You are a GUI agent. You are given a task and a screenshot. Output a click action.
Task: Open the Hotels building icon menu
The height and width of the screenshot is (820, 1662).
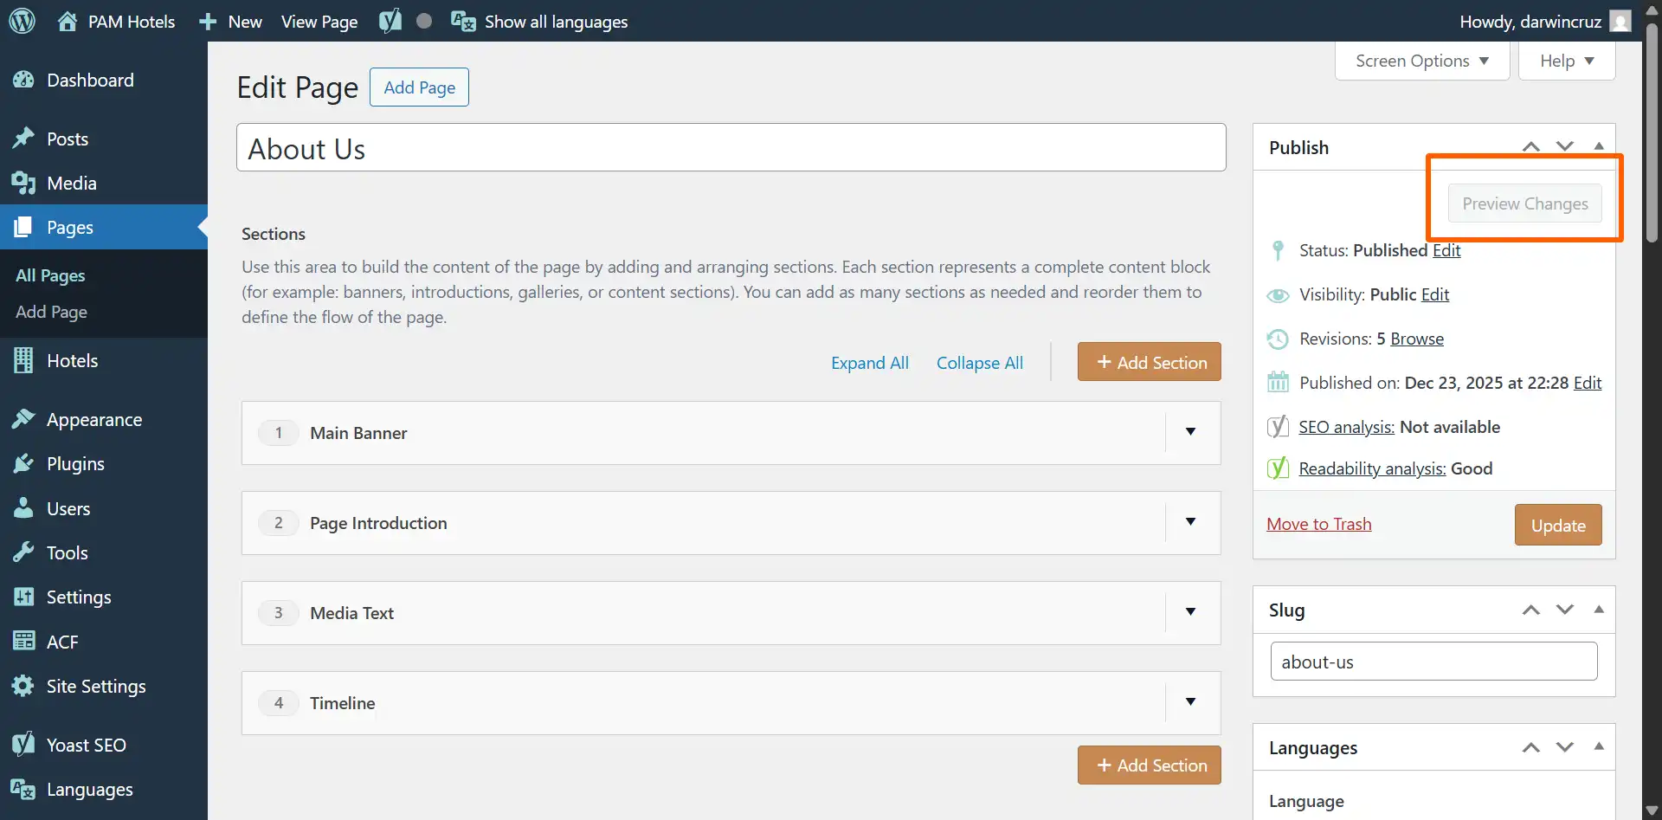[23, 360]
